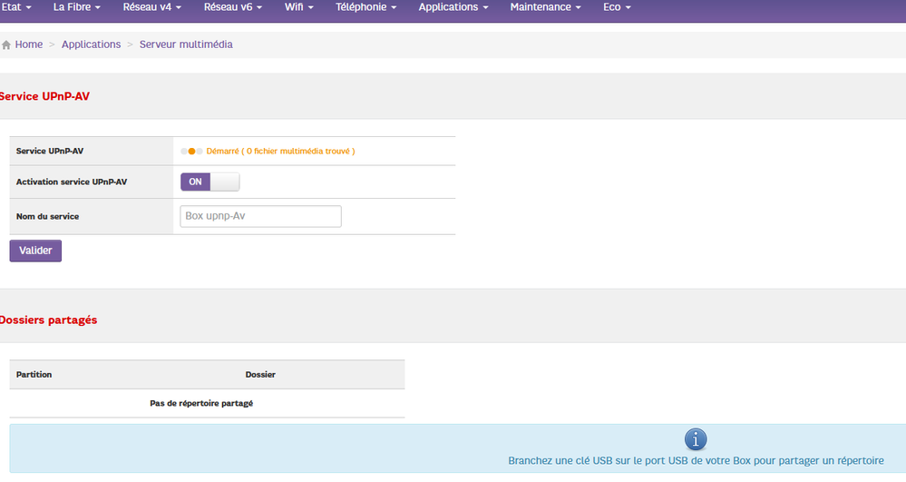Screen dimensions: 906x482
Task: Select Applications in the top navigation bar
Action: coord(453,7)
